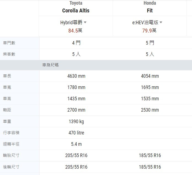The width and height of the screenshot is (192, 175).
Task: Click the 乘客數 row label
Action: pos(9,54)
